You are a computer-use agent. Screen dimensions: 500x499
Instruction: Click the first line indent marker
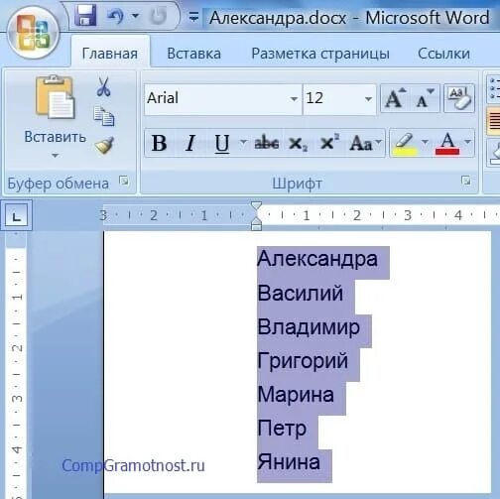coord(256,206)
